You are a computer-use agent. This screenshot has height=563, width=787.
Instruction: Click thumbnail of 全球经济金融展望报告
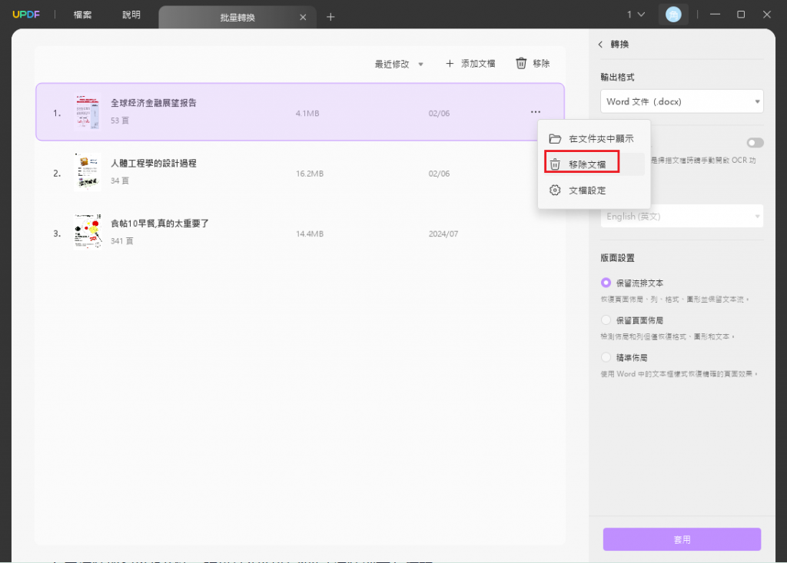point(88,112)
